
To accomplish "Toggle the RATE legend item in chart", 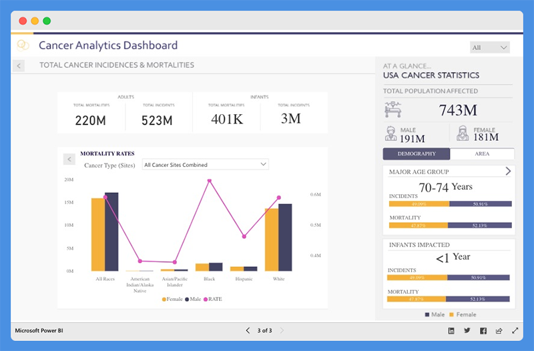I will [x=214, y=299].
